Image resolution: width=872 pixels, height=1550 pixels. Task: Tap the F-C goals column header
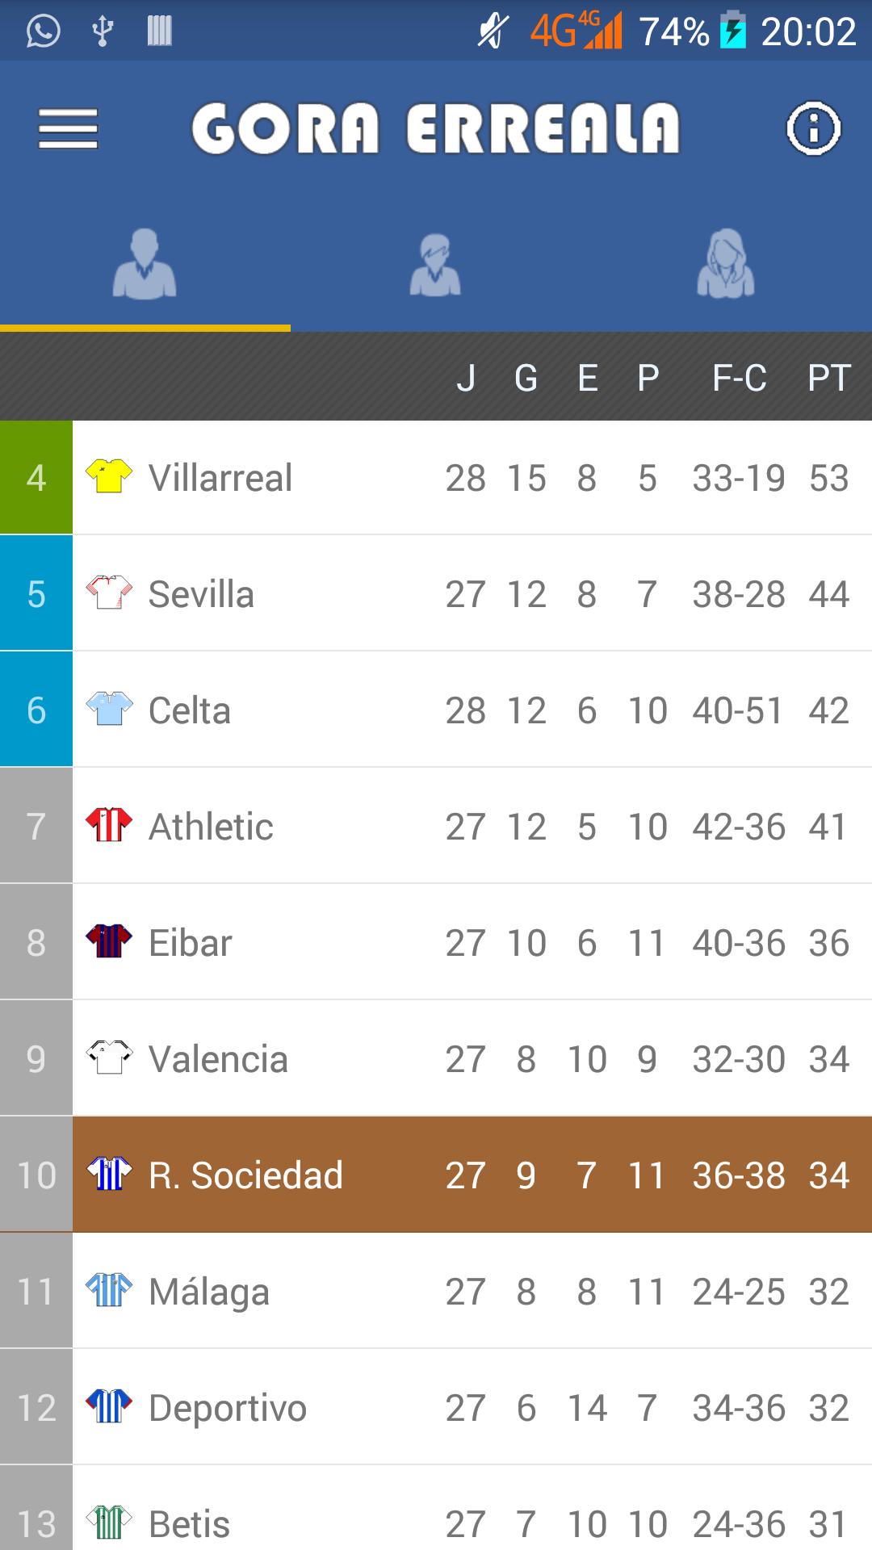(x=739, y=377)
